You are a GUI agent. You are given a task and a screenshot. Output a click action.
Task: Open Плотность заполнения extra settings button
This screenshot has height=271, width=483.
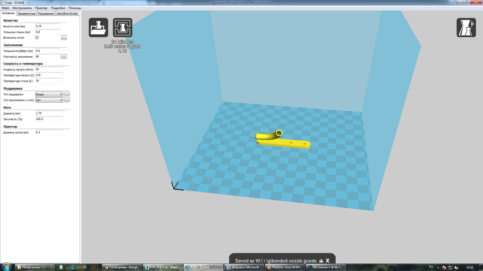pyautogui.click(x=64, y=57)
